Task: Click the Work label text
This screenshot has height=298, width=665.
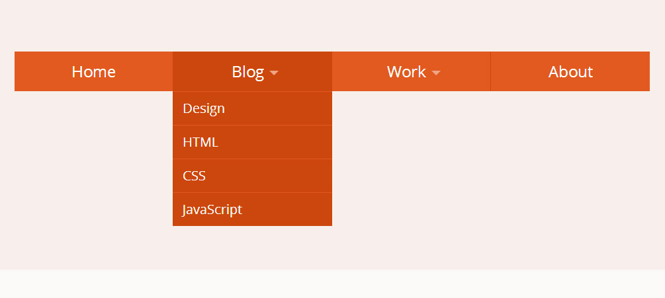Action: click(406, 72)
